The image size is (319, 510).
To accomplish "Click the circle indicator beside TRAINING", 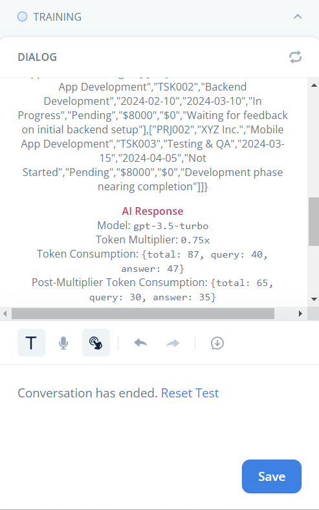I will [22, 17].
